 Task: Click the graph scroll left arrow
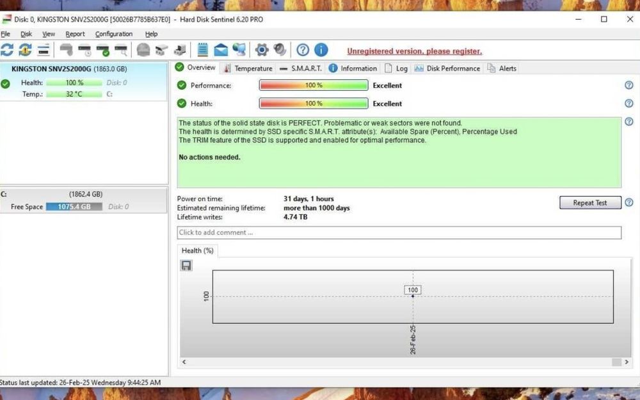pos(184,362)
